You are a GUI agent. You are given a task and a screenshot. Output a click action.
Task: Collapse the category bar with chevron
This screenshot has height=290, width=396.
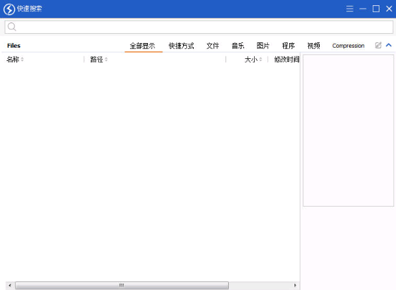click(389, 45)
